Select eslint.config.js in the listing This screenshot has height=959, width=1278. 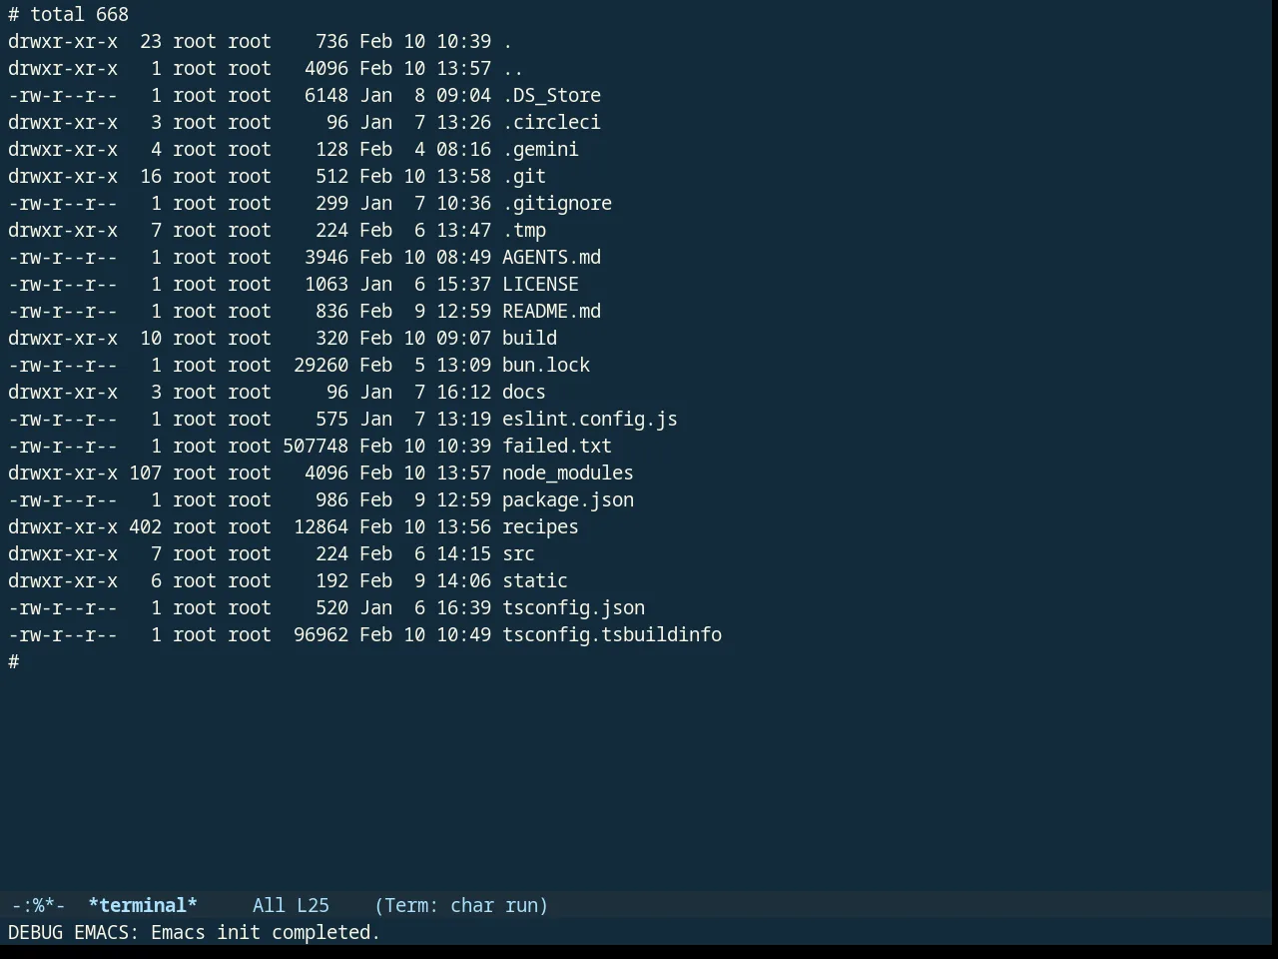590,420
